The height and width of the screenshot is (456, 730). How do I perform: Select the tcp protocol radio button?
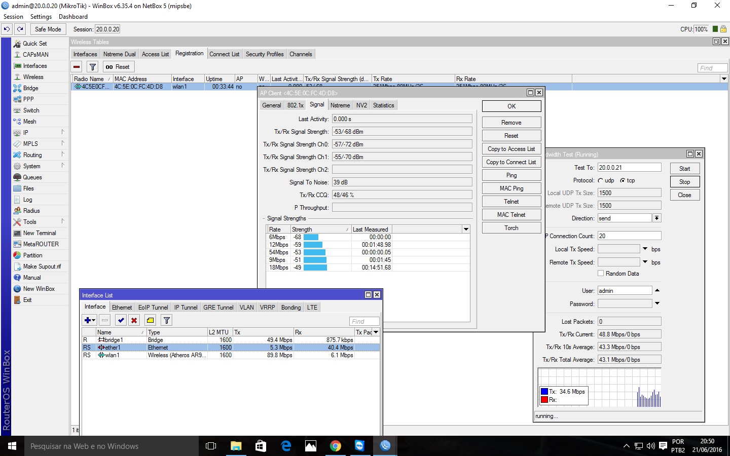tap(623, 180)
